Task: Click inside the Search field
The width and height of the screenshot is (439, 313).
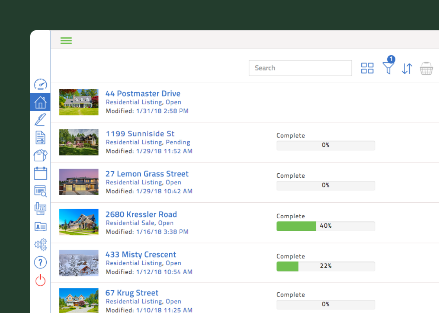Action: [x=300, y=68]
